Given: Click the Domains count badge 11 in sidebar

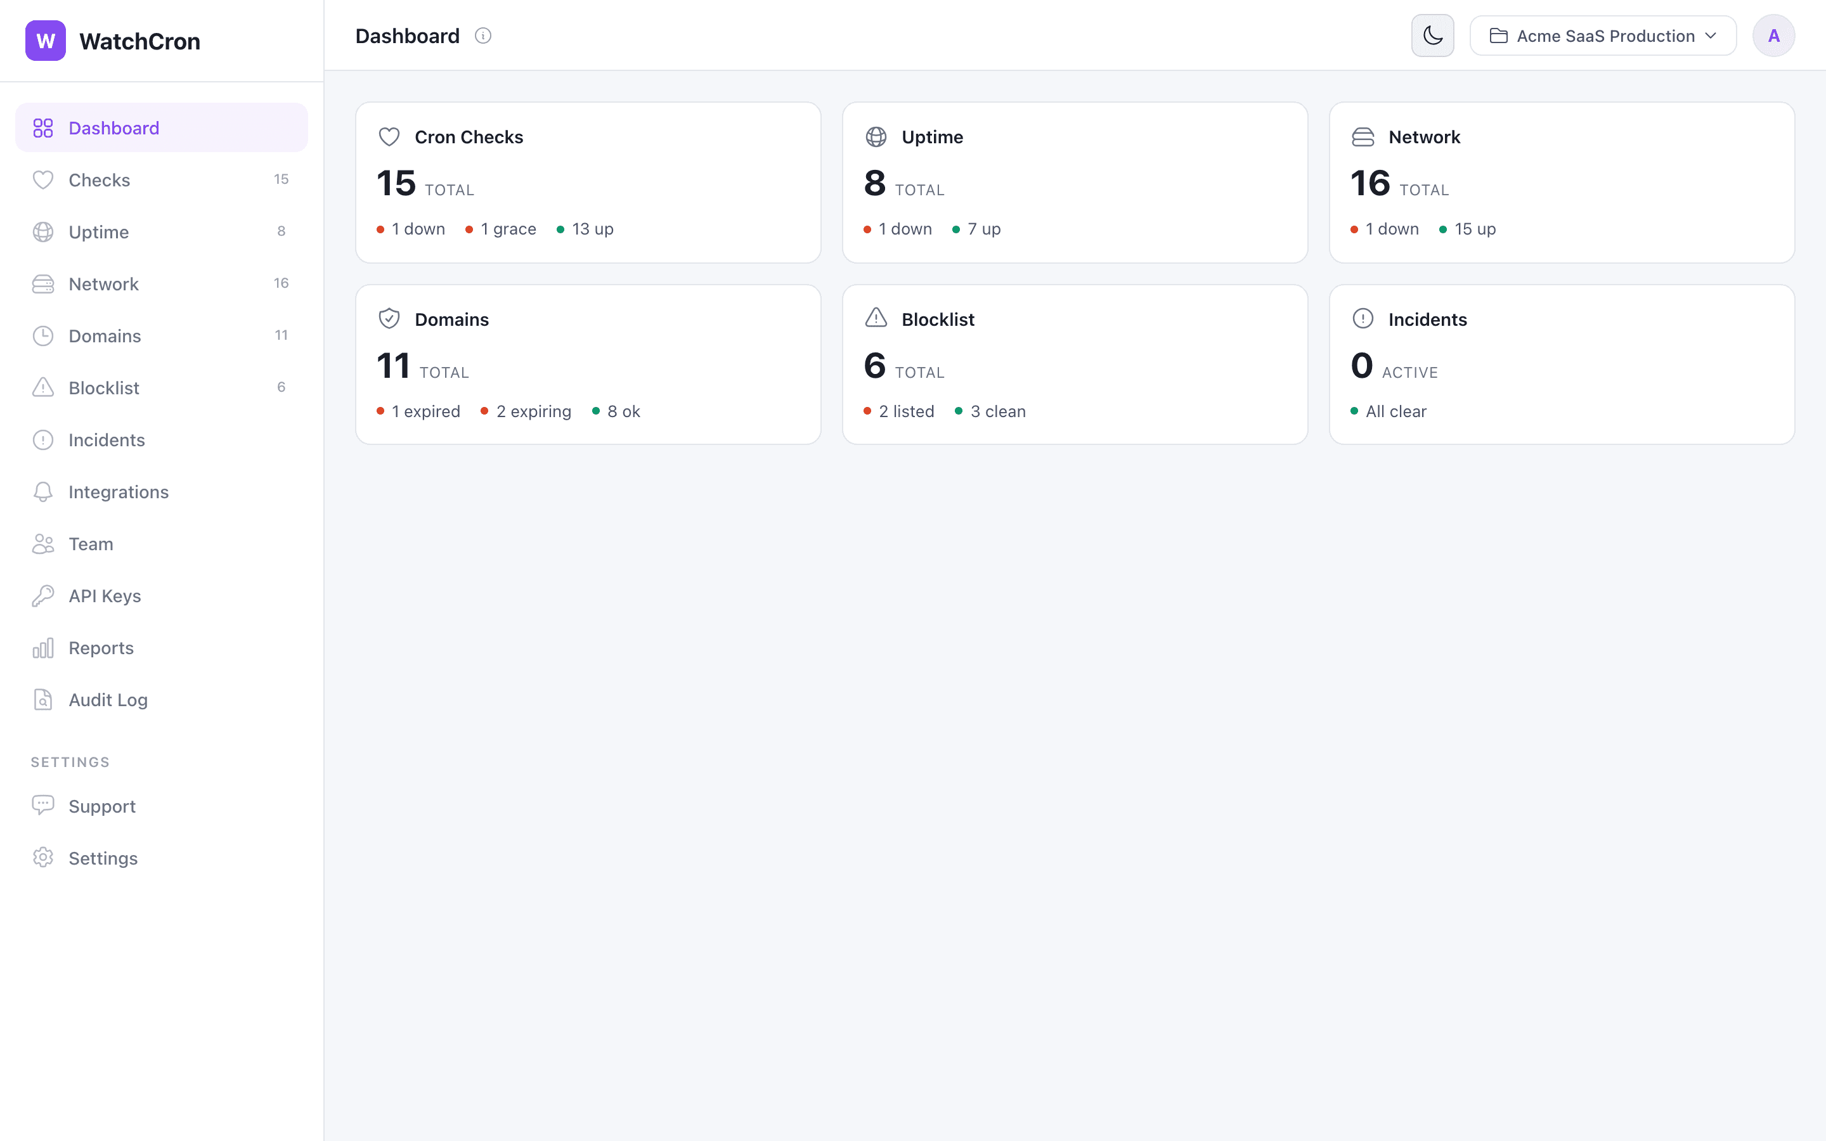Looking at the screenshot, I should (x=282, y=336).
